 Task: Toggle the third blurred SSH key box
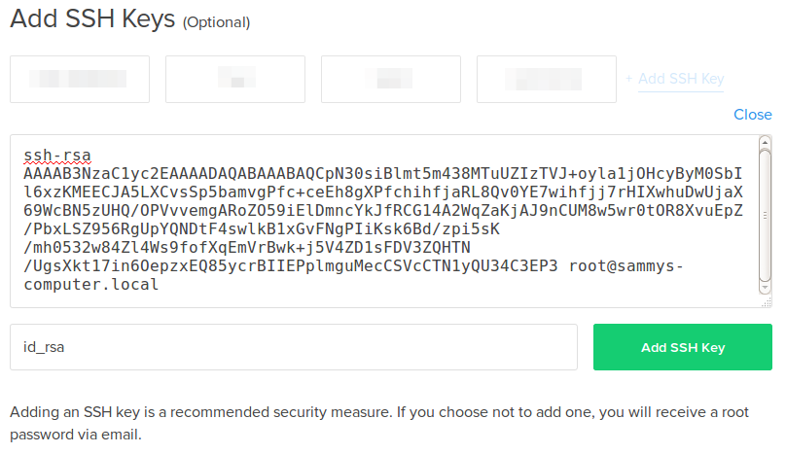click(391, 79)
